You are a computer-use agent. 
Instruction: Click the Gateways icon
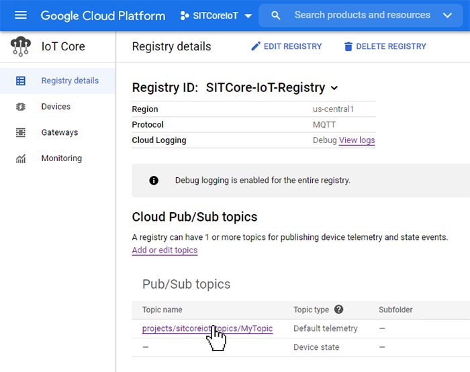point(21,132)
